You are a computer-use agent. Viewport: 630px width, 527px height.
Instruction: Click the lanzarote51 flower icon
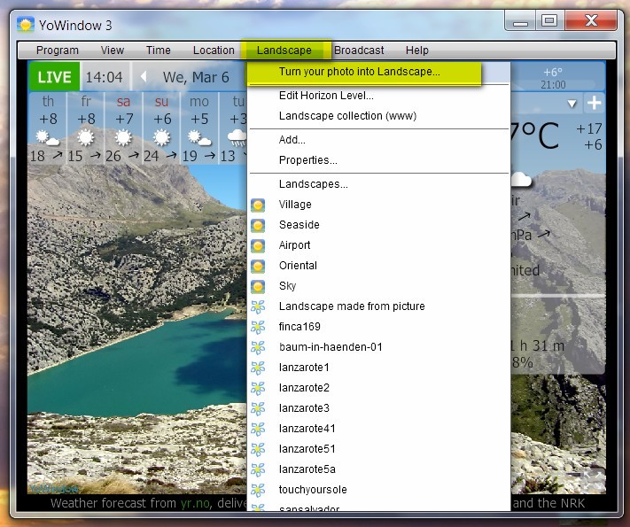coord(258,449)
